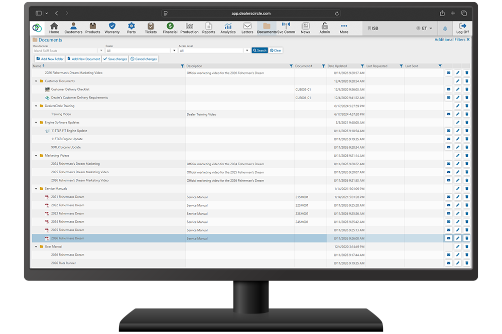Open the Products section
Viewport: 502px width, 334px height.
click(92, 28)
